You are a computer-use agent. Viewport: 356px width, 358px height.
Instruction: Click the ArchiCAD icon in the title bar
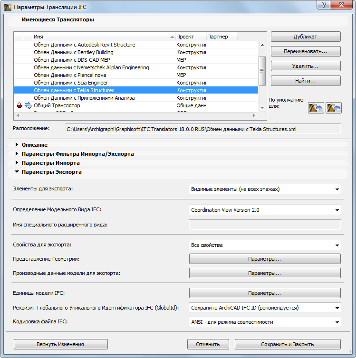8,7
